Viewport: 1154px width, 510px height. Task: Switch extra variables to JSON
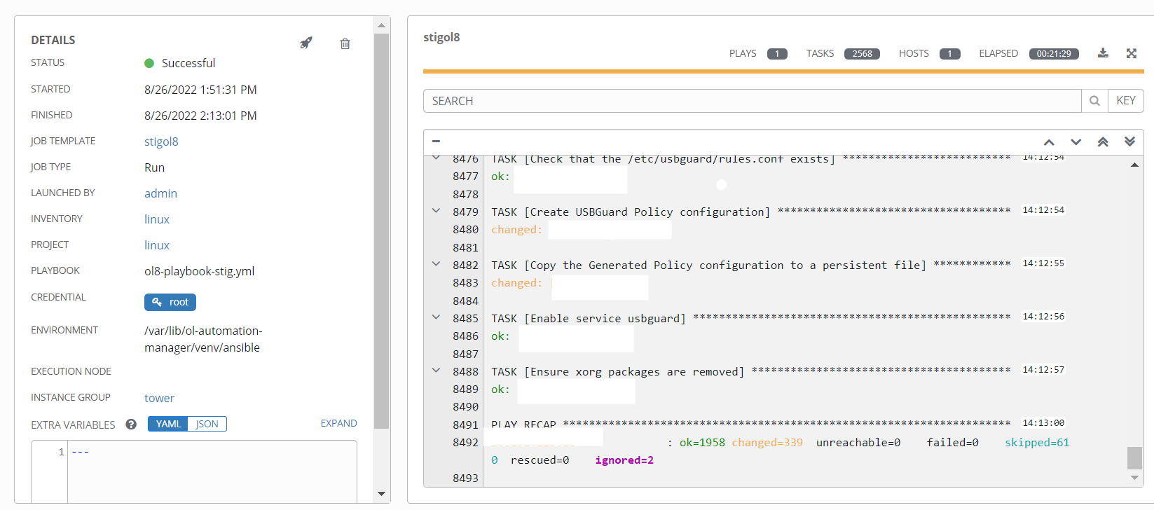207,424
